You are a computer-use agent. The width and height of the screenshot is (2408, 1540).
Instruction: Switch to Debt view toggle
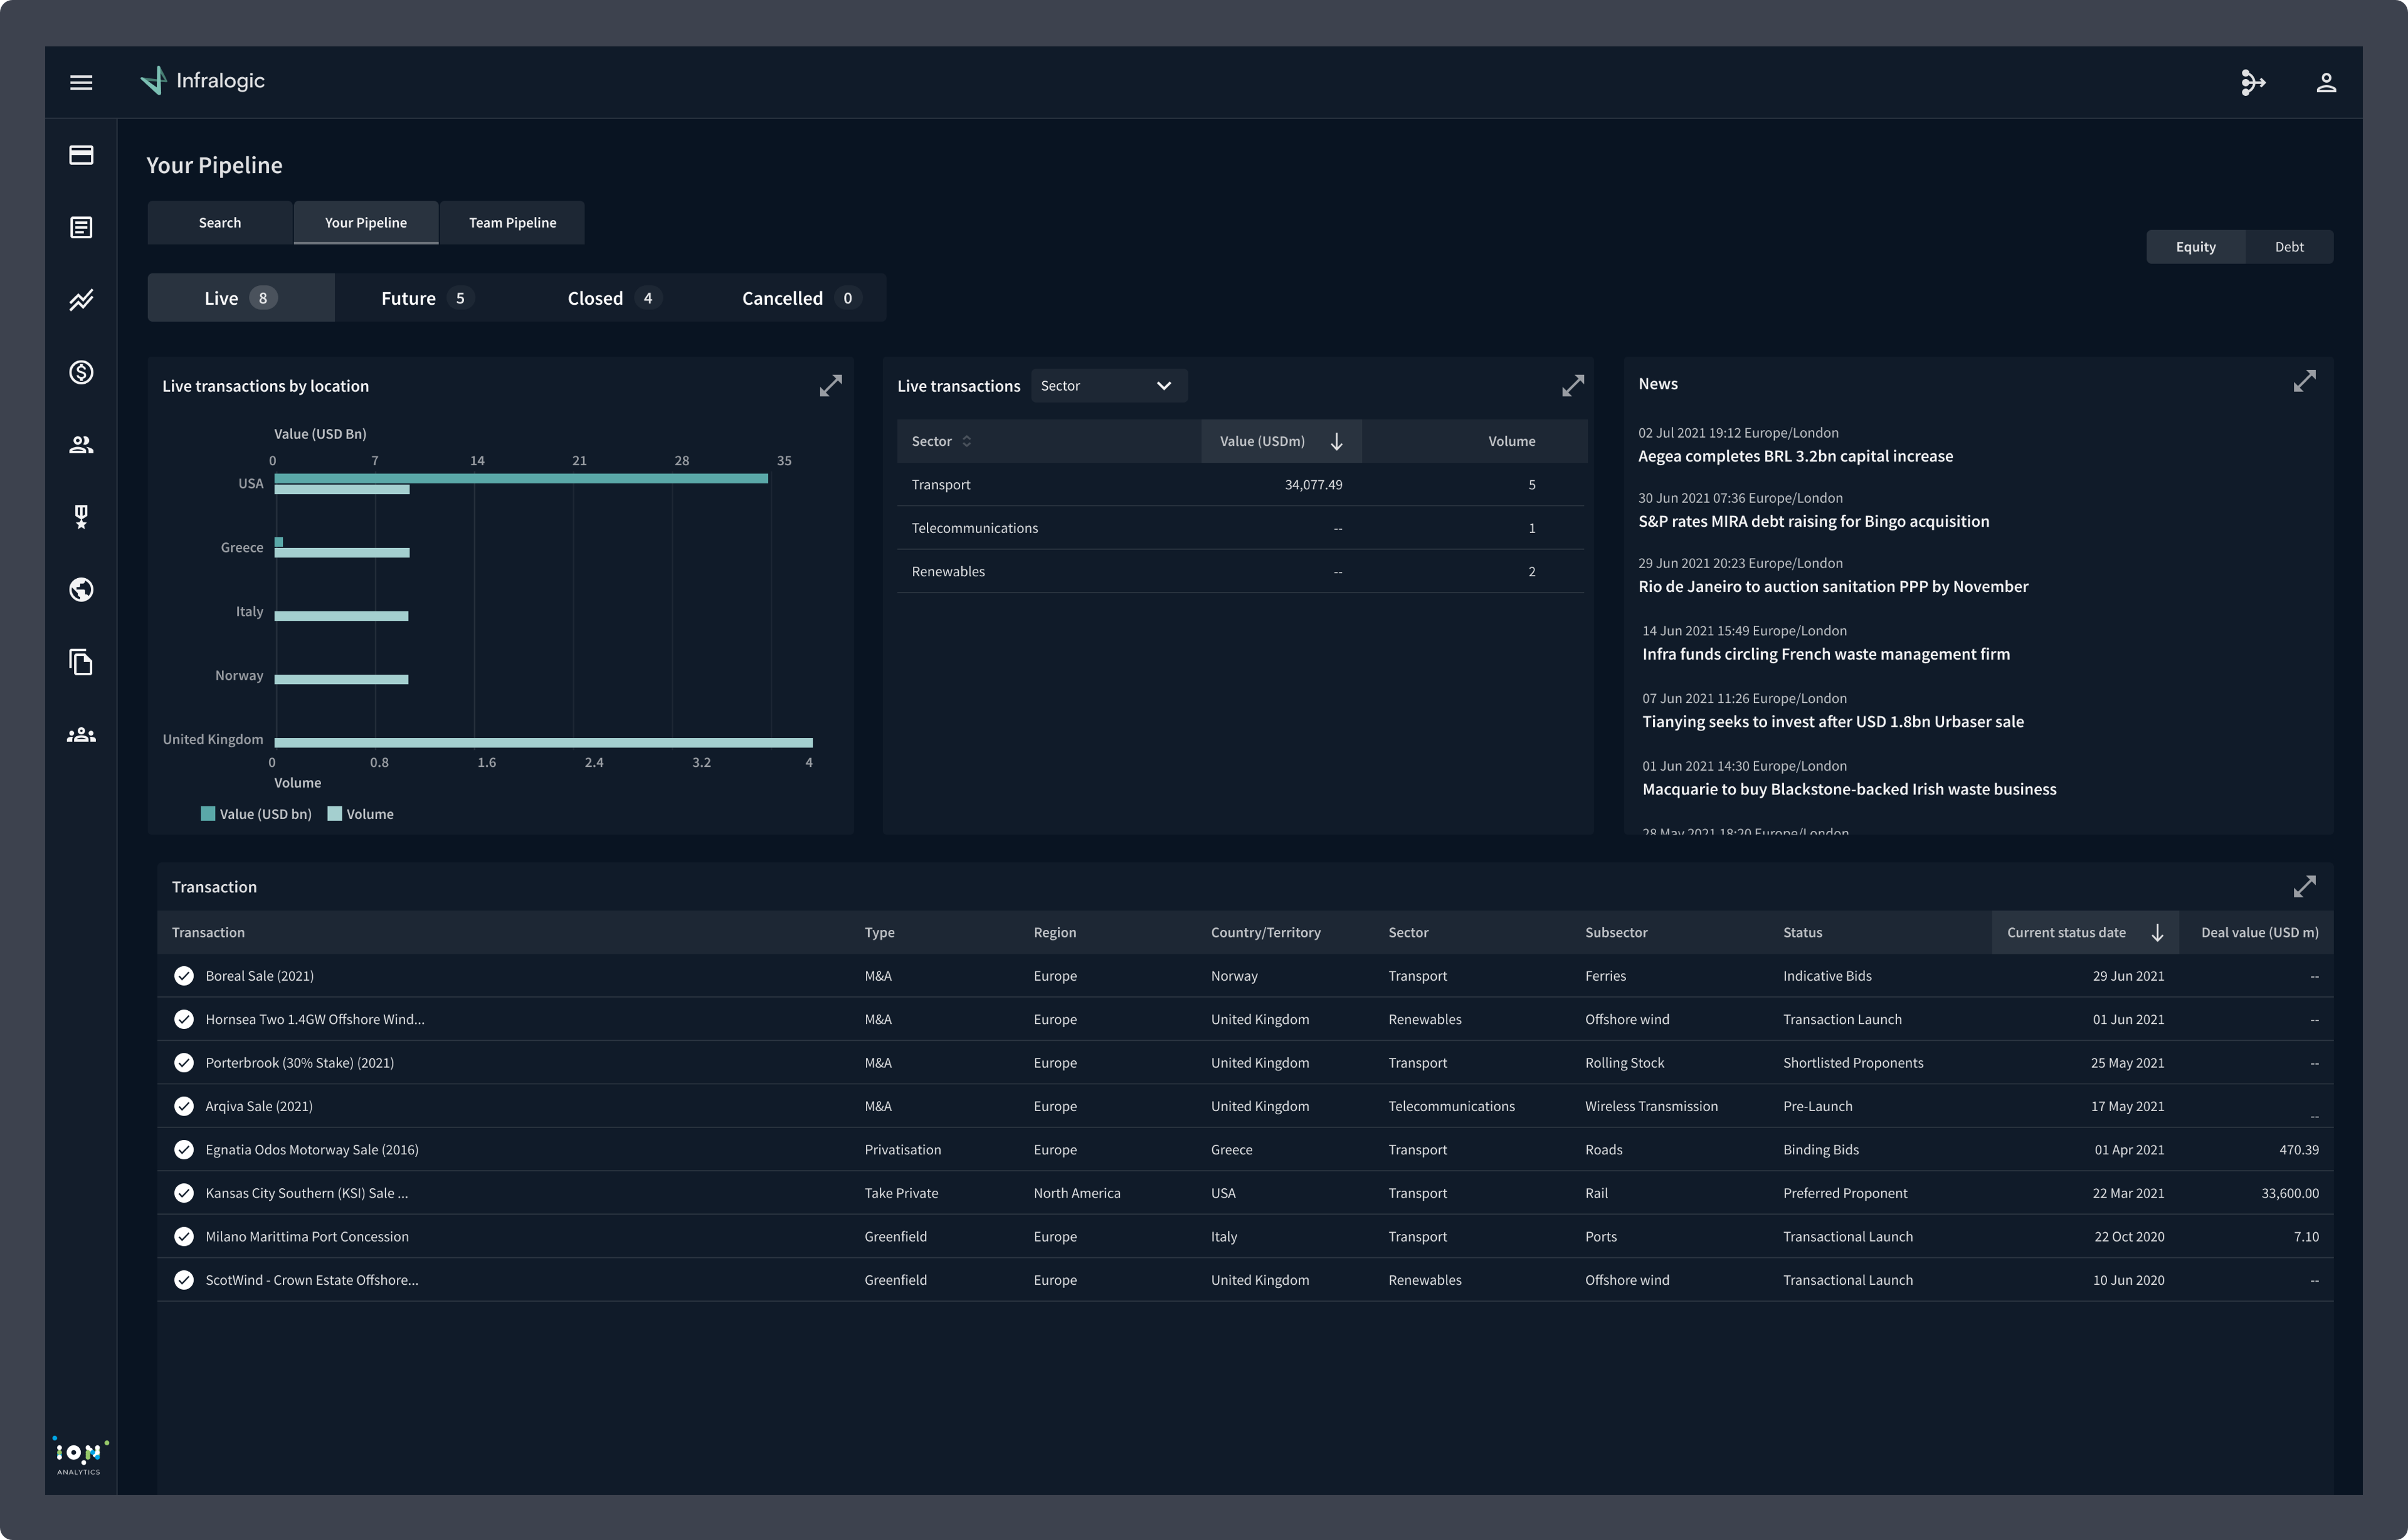2288,247
